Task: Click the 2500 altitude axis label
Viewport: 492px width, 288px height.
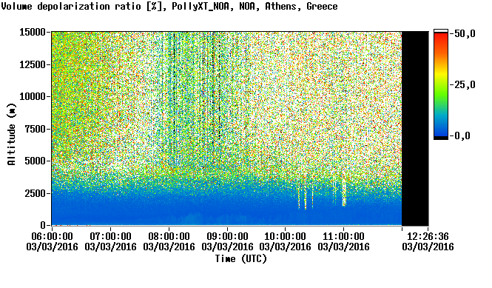Action: click(36, 193)
